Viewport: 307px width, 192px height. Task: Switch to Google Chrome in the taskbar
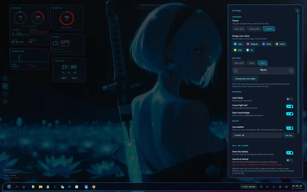(x=94, y=187)
